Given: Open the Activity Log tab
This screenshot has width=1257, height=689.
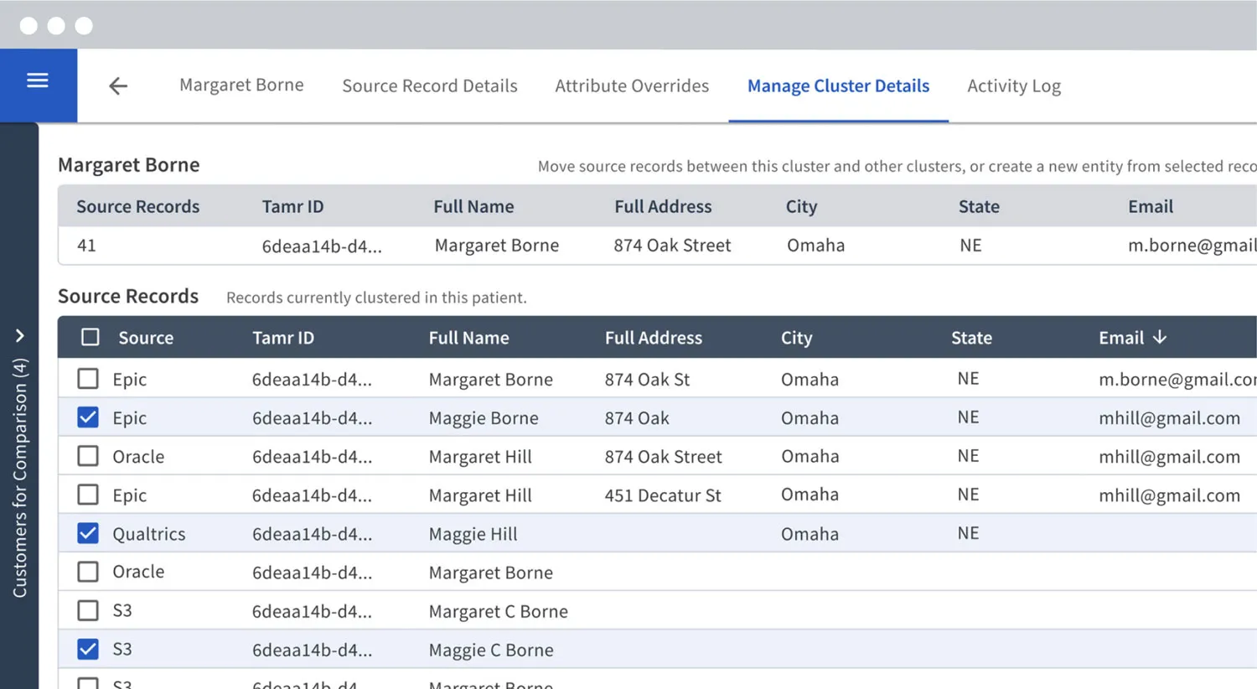Looking at the screenshot, I should click(x=1014, y=85).
